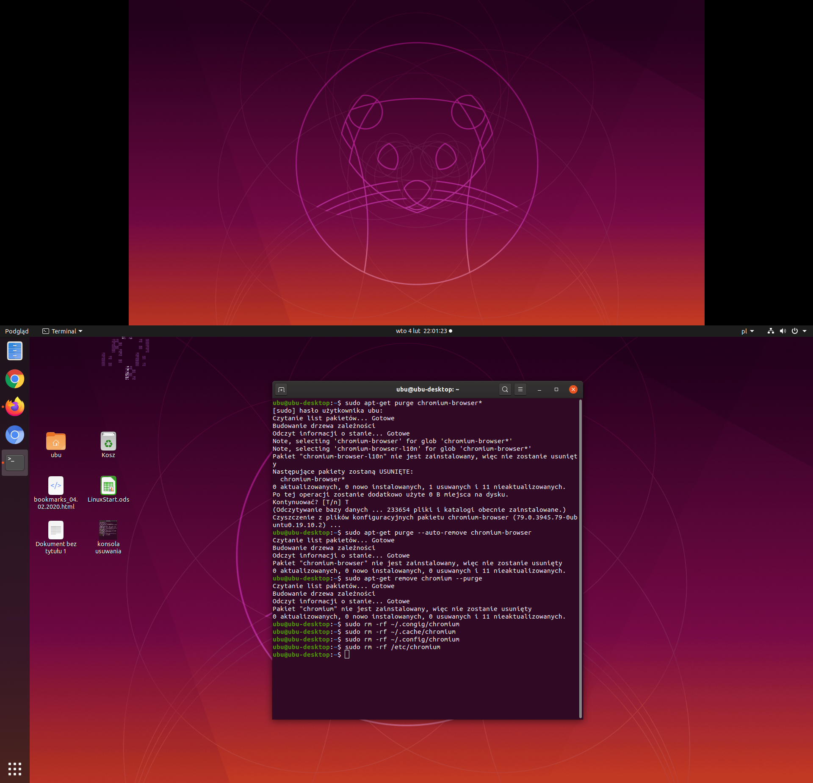The height and width of the screenshot is (783, 813).
Task: Select the Kosz trash icon
Action: click(108, 445)
